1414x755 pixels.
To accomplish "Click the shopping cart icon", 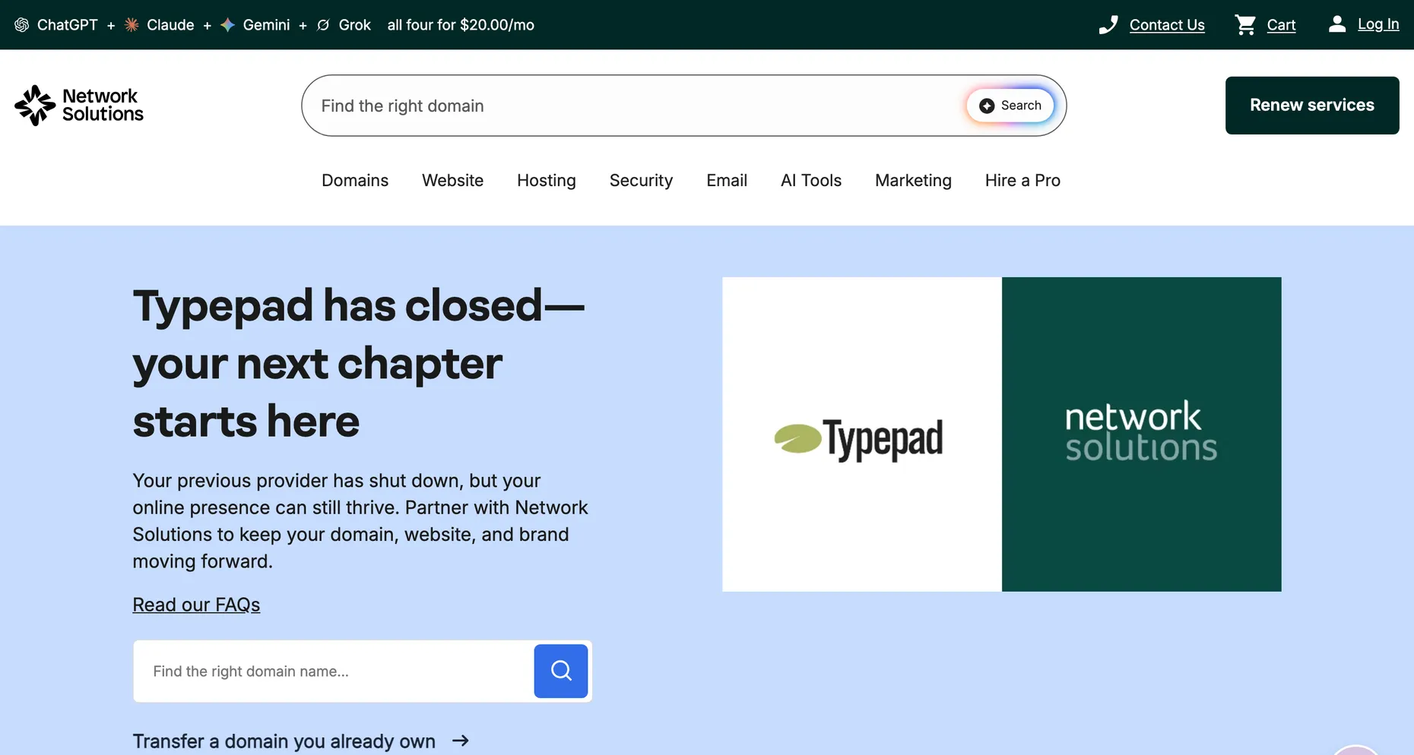I will coord(1245,25).
